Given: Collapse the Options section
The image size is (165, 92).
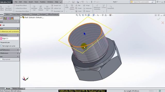Looking at the screenshot, I should pos(18,56).
